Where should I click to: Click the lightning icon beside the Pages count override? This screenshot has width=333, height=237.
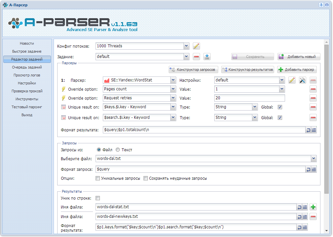tap(63, 89)
